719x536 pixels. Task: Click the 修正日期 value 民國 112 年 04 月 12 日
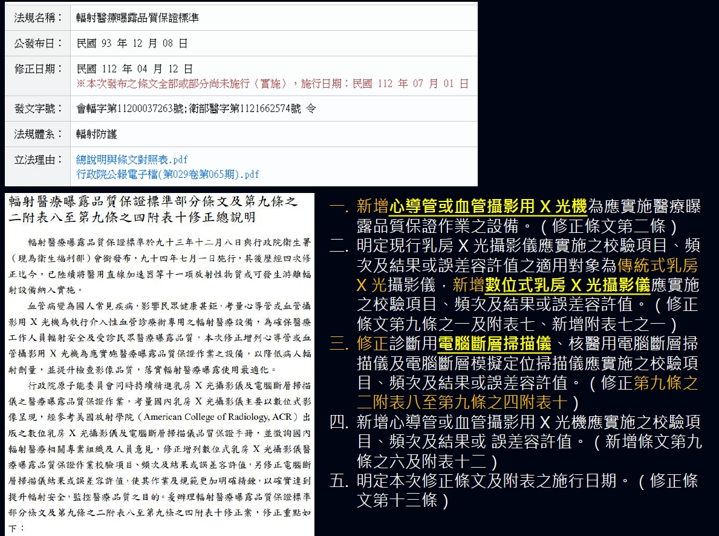point(135,69)
